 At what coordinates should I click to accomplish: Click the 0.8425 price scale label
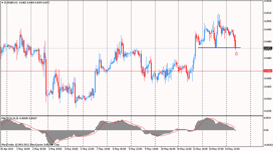(x=268, y=87)
